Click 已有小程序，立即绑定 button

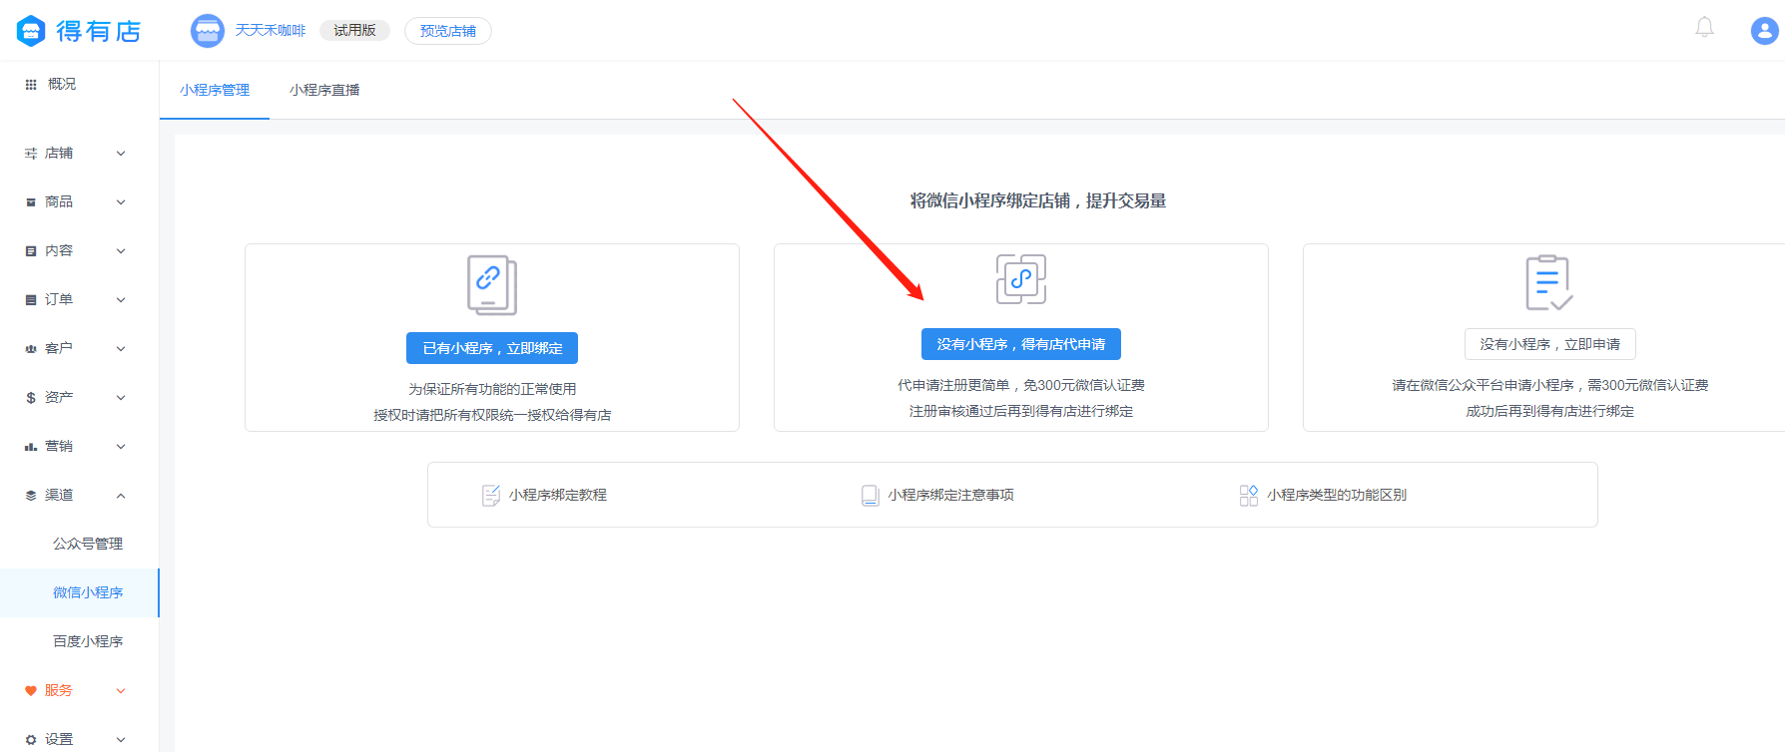491,348
